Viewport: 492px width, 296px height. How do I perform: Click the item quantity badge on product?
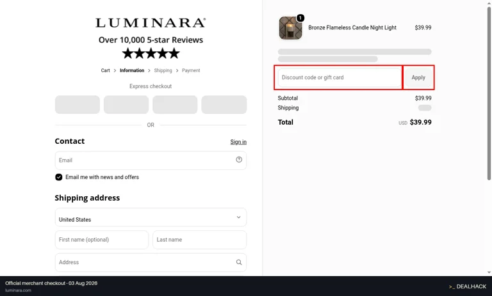pos(300,18)
